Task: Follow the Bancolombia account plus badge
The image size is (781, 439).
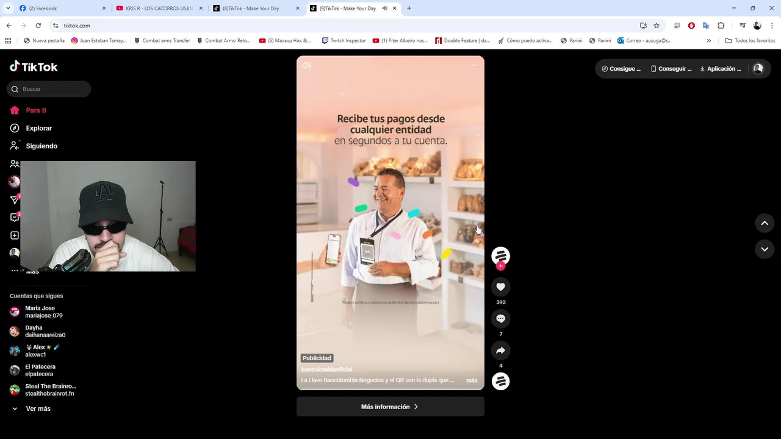Action: pyautogui.click(x=501, y=266)
